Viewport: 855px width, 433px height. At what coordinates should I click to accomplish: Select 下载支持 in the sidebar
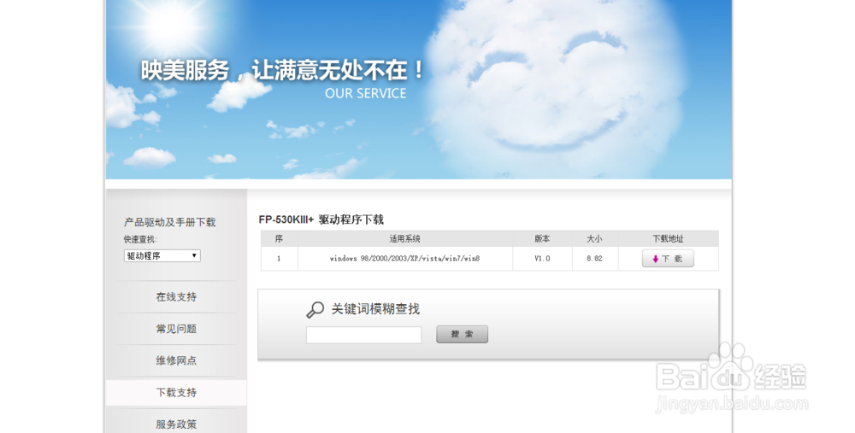(176, 392)
